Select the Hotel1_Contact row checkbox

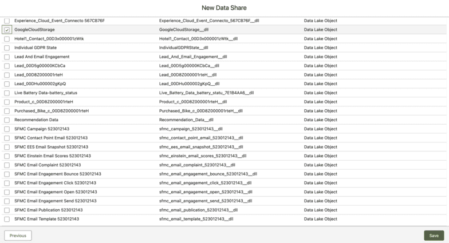tap(7, 39)
